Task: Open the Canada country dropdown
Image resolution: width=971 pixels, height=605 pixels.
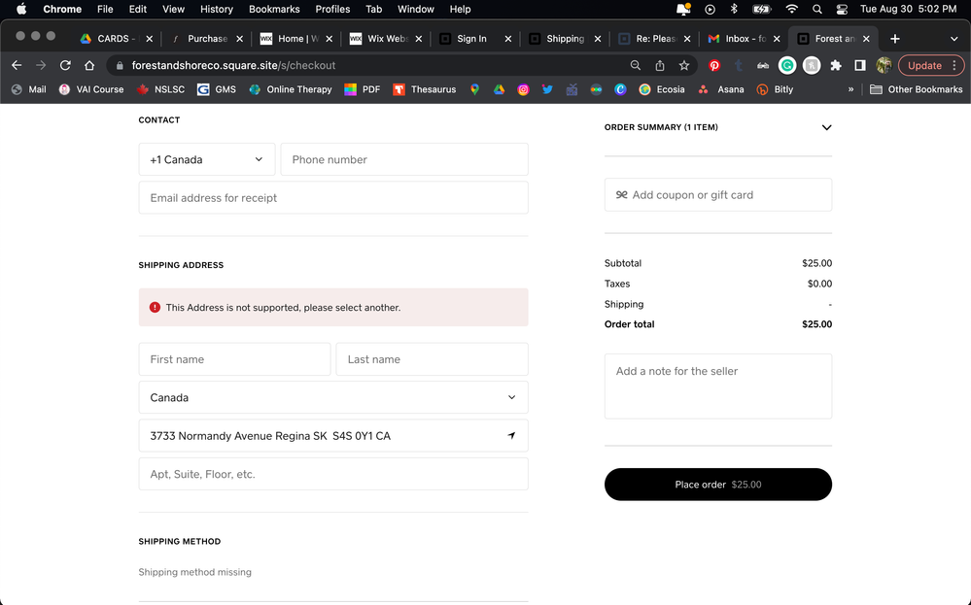Action: tap(333, 397)
